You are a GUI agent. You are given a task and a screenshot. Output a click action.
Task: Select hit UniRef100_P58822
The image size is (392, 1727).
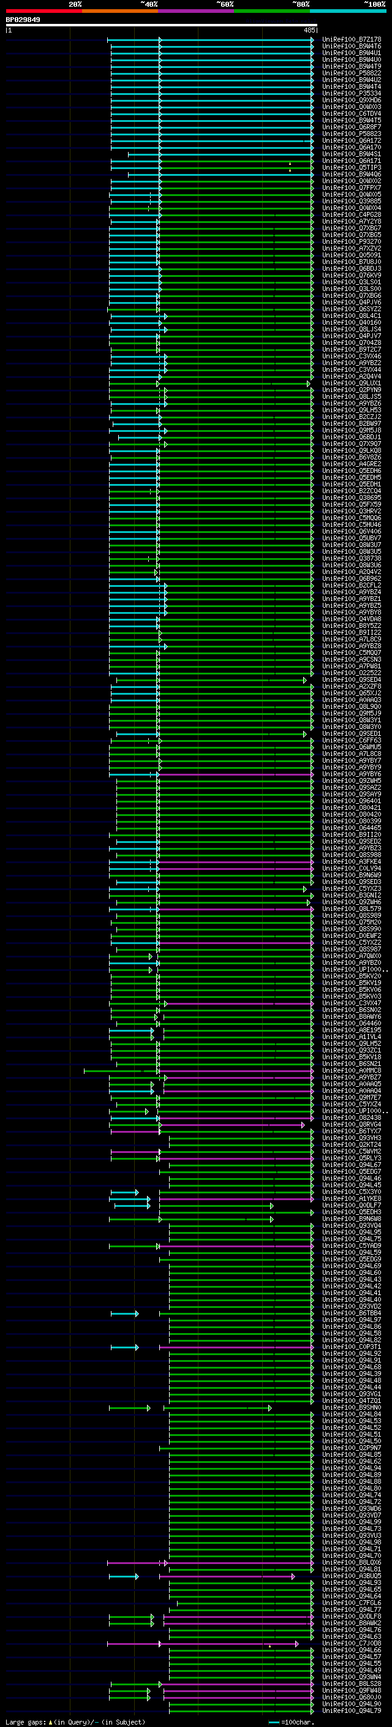pyautogui.click(x=352, y=73)
